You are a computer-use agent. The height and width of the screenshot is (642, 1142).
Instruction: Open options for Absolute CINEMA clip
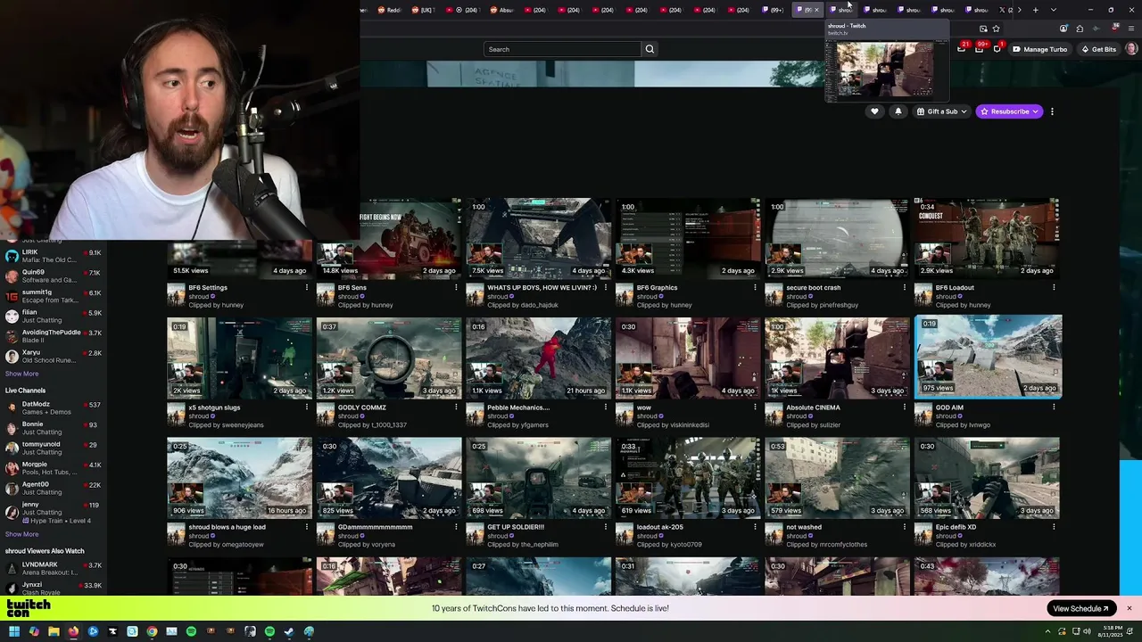[x=905, y=407]
